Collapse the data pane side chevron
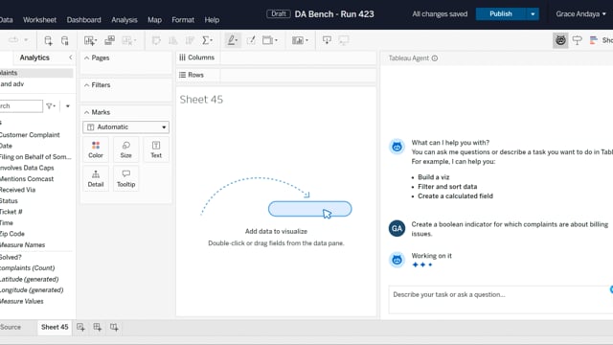This screenshot has height=345, width=613. click(70, 57)
